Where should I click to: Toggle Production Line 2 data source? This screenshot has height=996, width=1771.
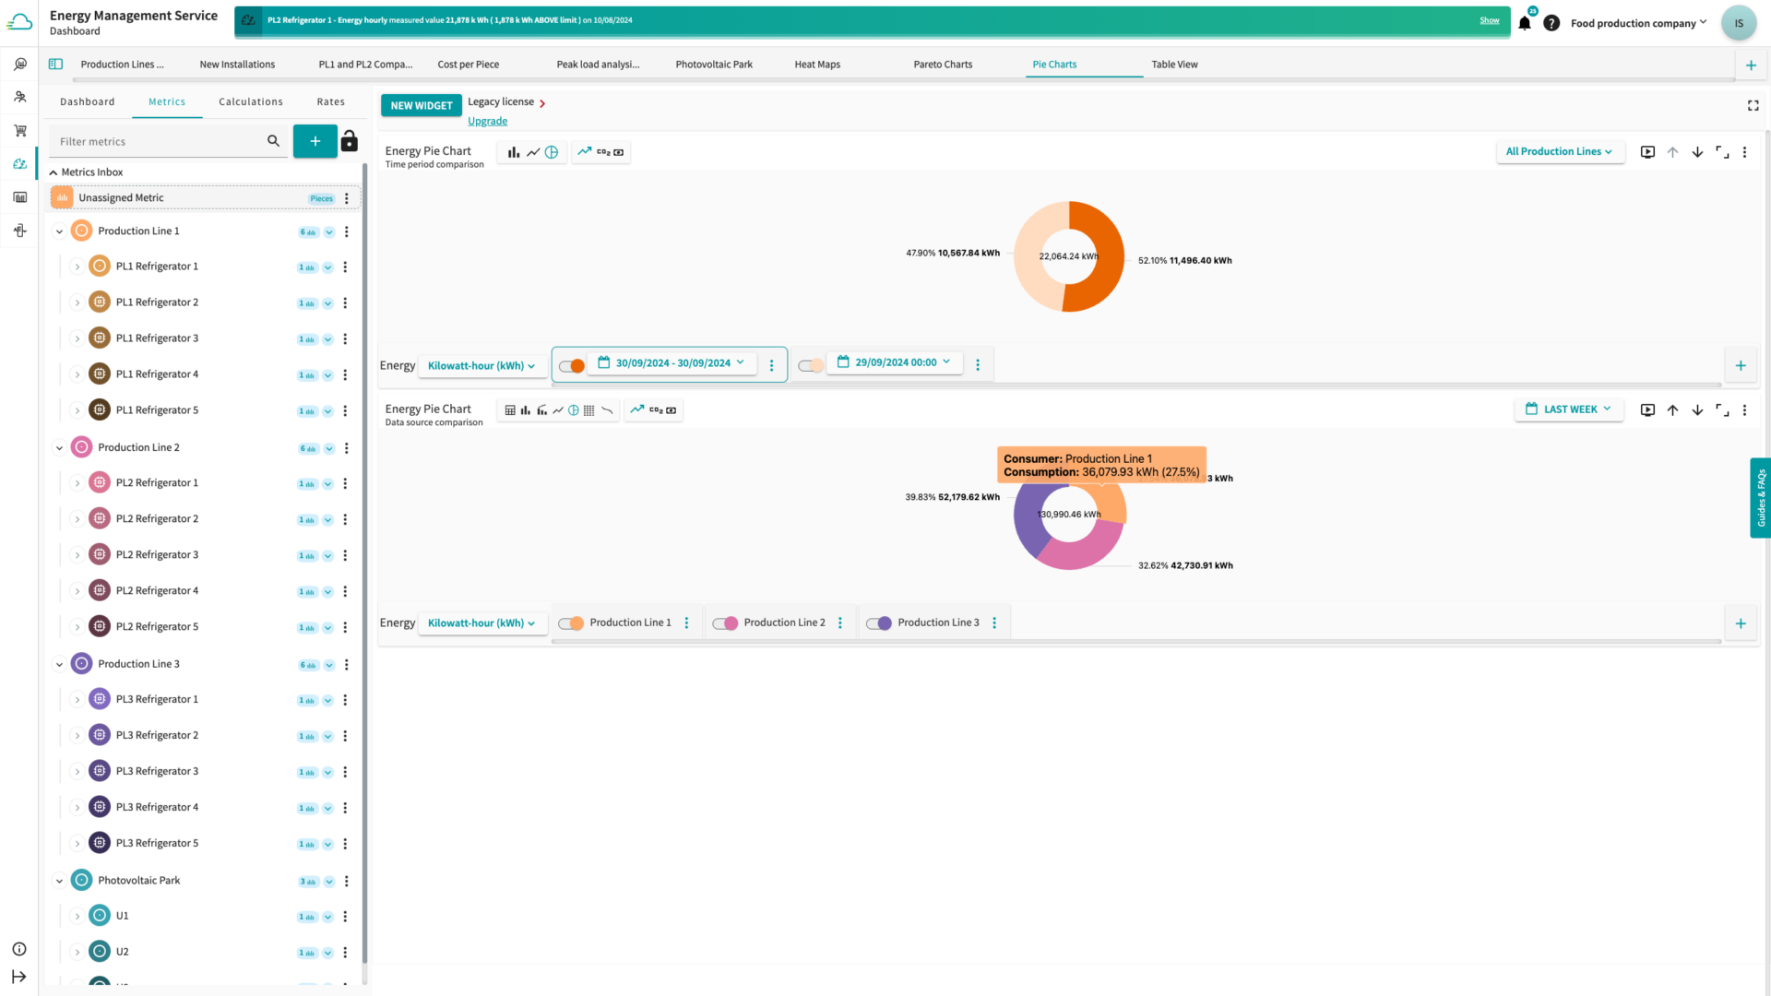725,623
